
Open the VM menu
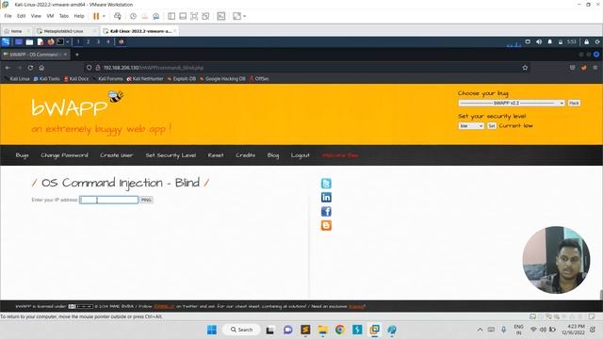pyautogui.click(x=50, y=16)
